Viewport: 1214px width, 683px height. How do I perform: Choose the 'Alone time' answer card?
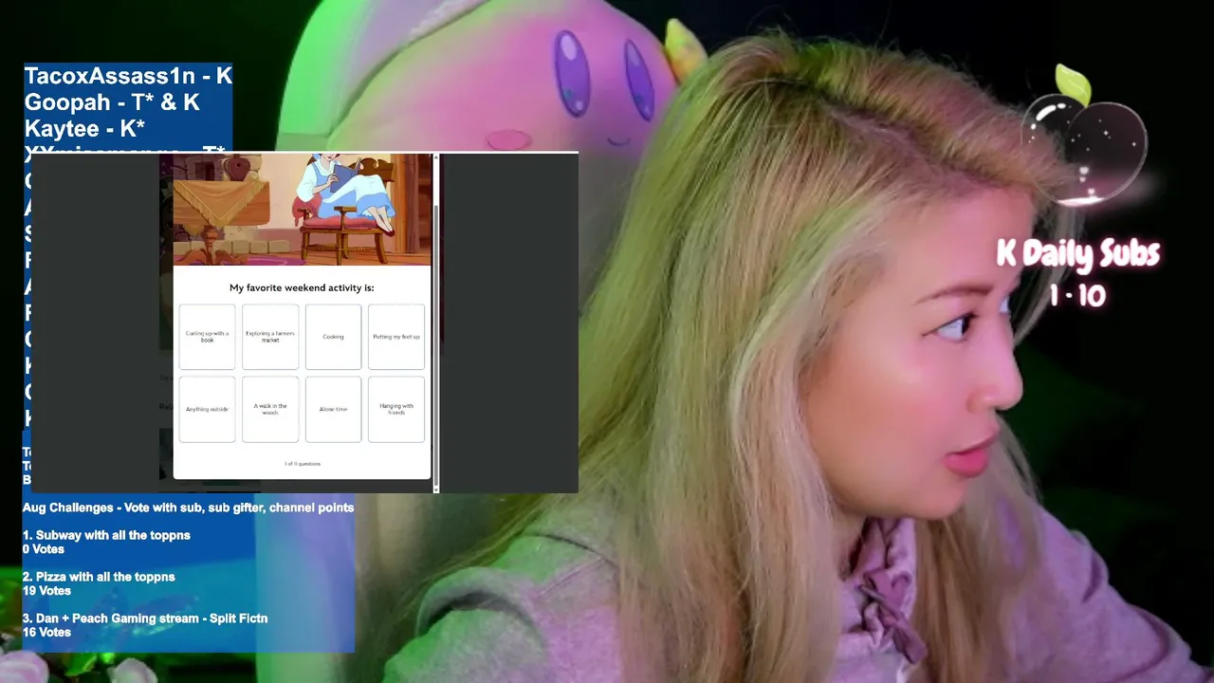tap(333, 409)
